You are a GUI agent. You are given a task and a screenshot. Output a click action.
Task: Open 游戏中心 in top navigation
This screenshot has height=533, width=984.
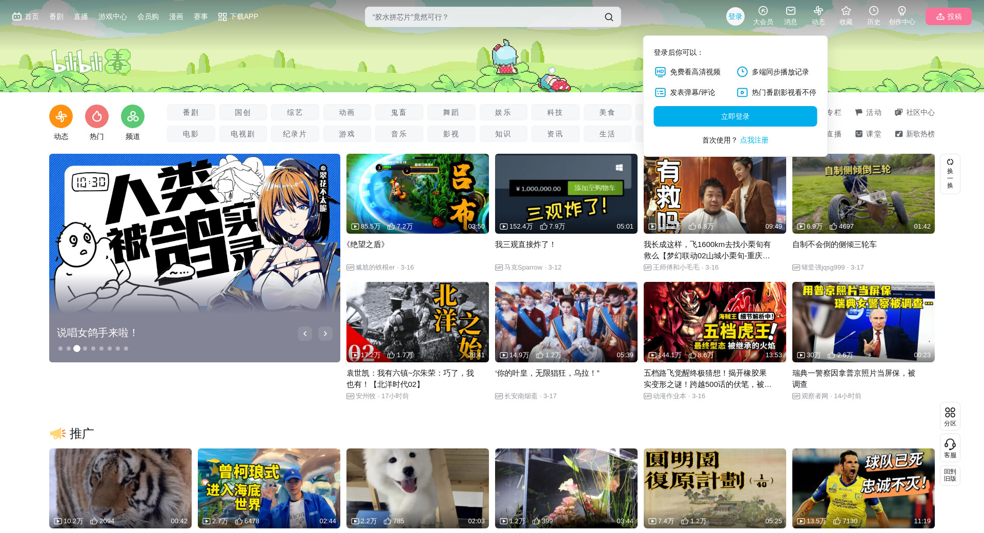pyautogui.click(x=113, y=16)
